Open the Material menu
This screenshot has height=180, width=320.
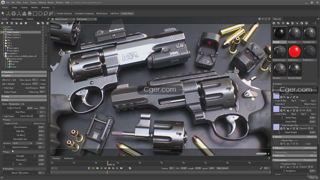[x=42, y=3]
